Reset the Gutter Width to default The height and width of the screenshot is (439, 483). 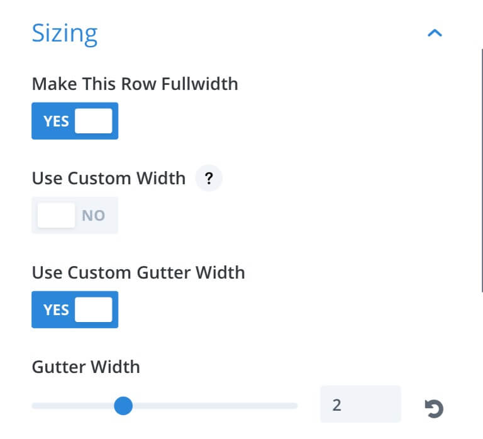click(434, 409)
